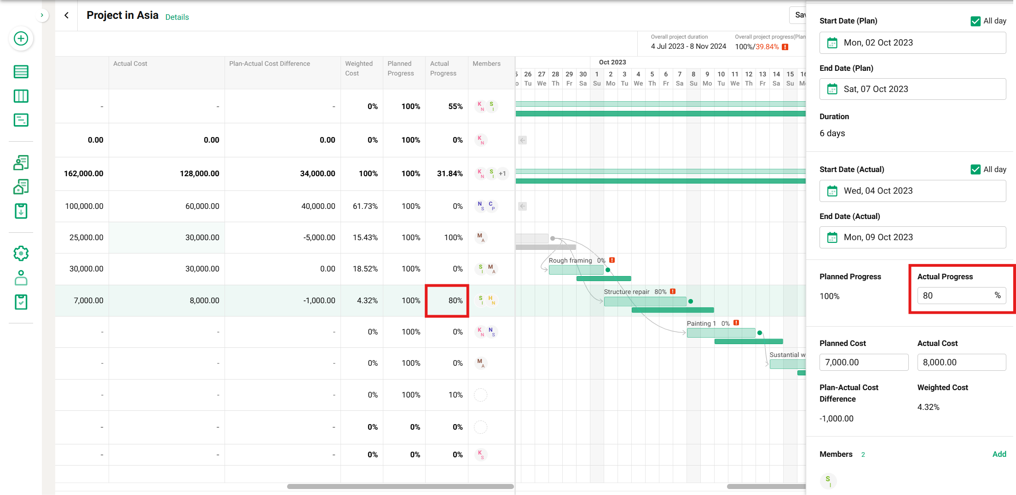Open the list view icon in sidebar
The height and width of the screenshot is (495, 1016).
point(21,72)
